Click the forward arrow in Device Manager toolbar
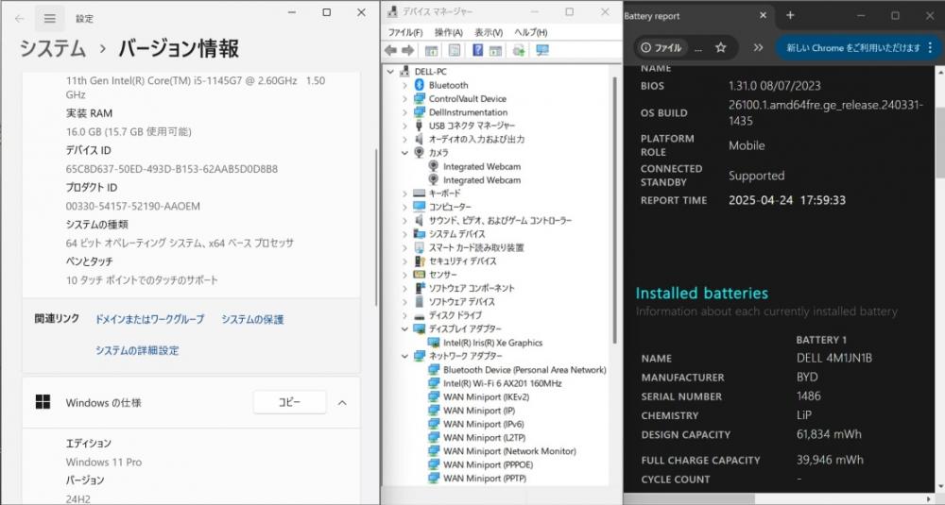945x505 pixels. [408, 50]
